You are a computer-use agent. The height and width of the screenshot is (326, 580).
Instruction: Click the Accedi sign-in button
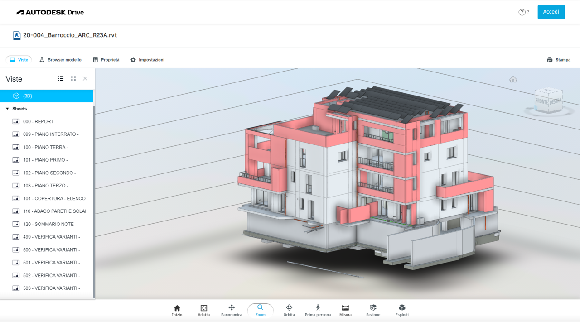point(551,12)
